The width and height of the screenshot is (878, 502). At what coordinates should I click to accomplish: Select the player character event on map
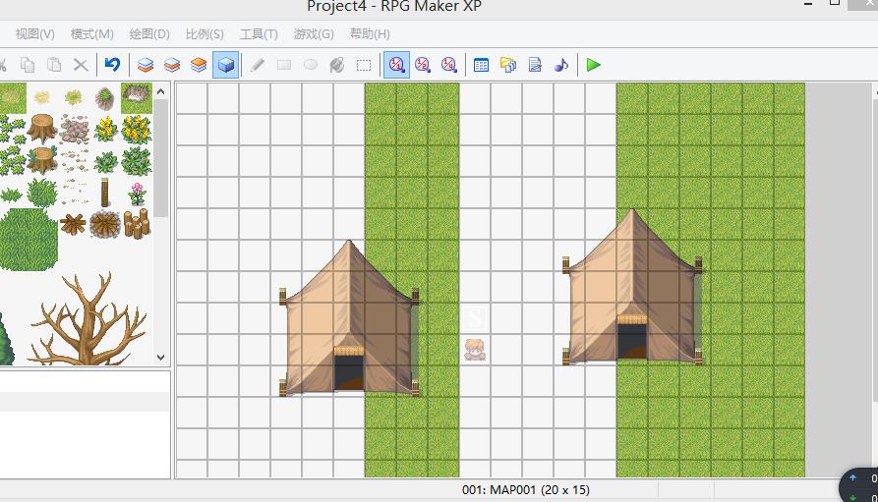pyautogui.click(x=475, y=350)
